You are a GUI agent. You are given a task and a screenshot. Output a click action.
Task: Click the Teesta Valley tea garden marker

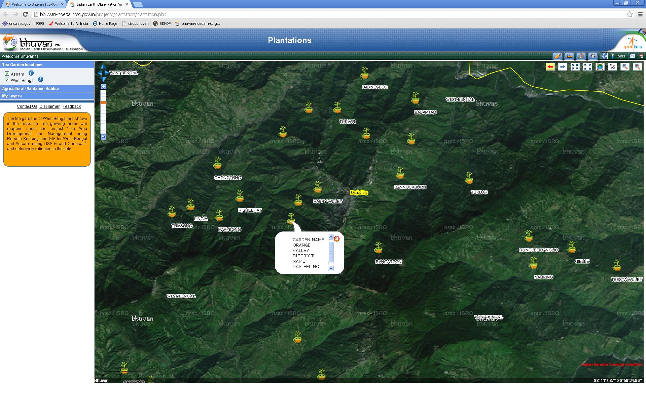[617, 265]
